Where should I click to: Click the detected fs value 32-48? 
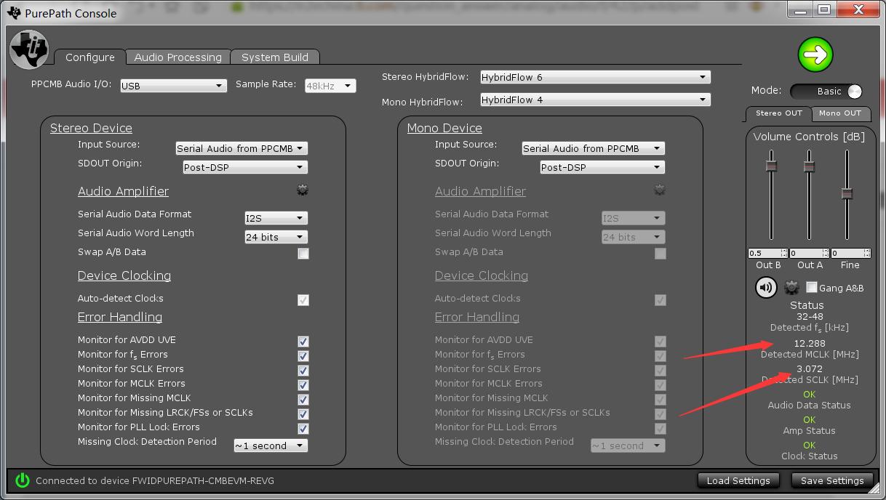[810, 317]
